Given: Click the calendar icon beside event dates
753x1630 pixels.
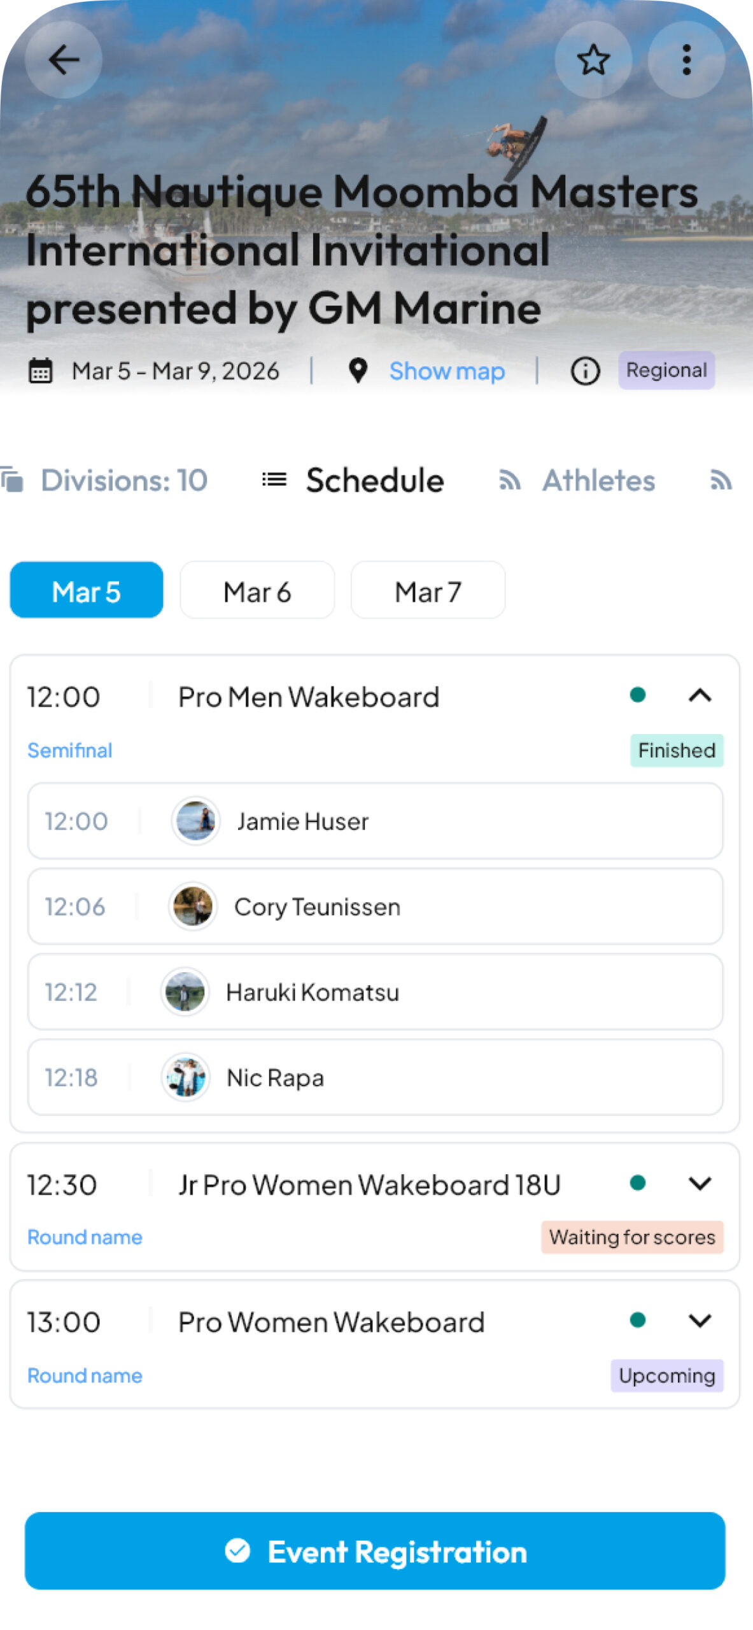Looking at the screenshot, I should [41, 371].
